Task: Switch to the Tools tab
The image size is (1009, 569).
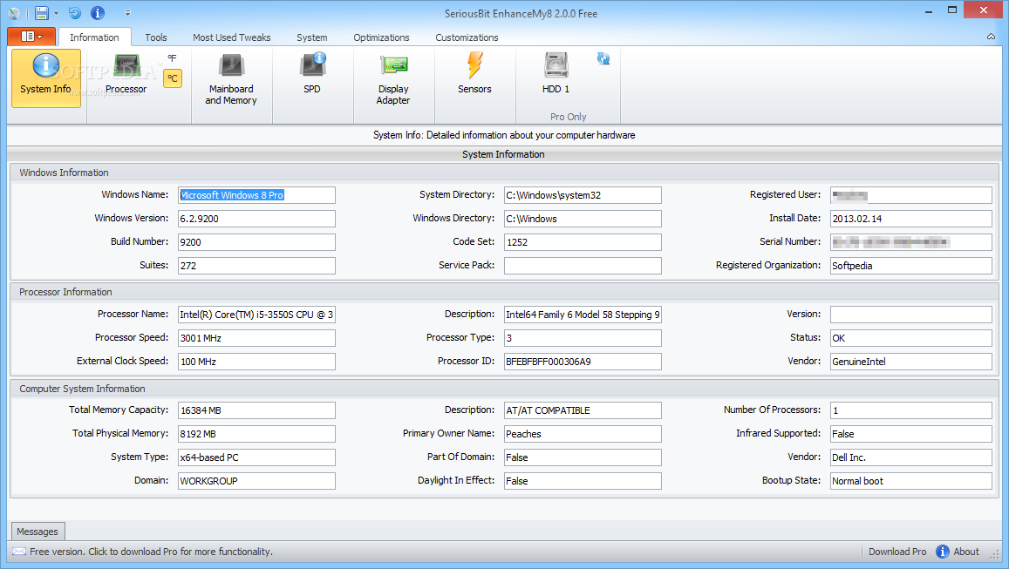Action: pyautogui.click(x=156, y=37)
